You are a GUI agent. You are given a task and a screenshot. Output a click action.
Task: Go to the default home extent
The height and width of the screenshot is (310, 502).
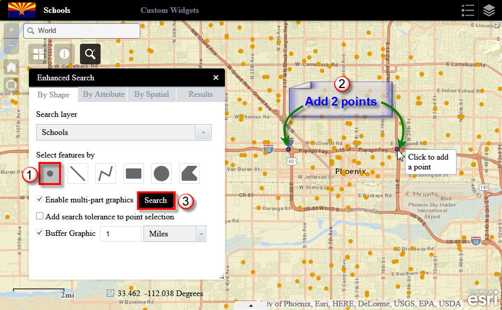click(11, 67)
